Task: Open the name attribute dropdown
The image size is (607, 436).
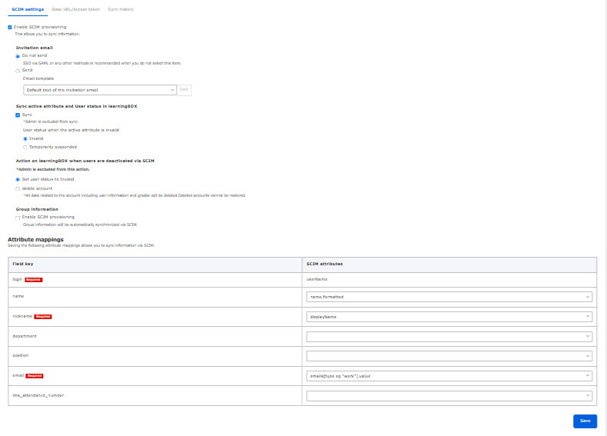Action: [x=449, y=297]
